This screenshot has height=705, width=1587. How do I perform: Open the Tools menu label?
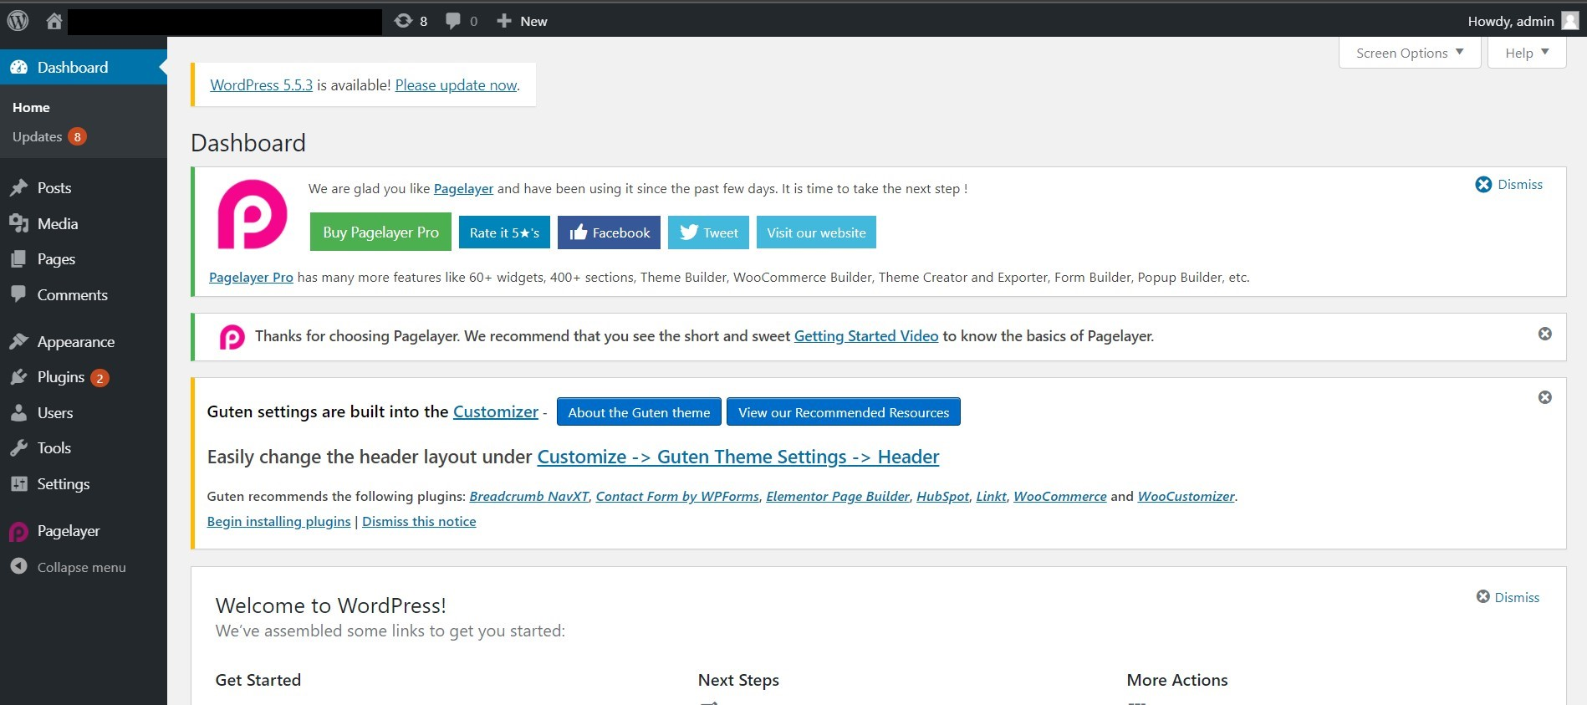tap(54, 448)
